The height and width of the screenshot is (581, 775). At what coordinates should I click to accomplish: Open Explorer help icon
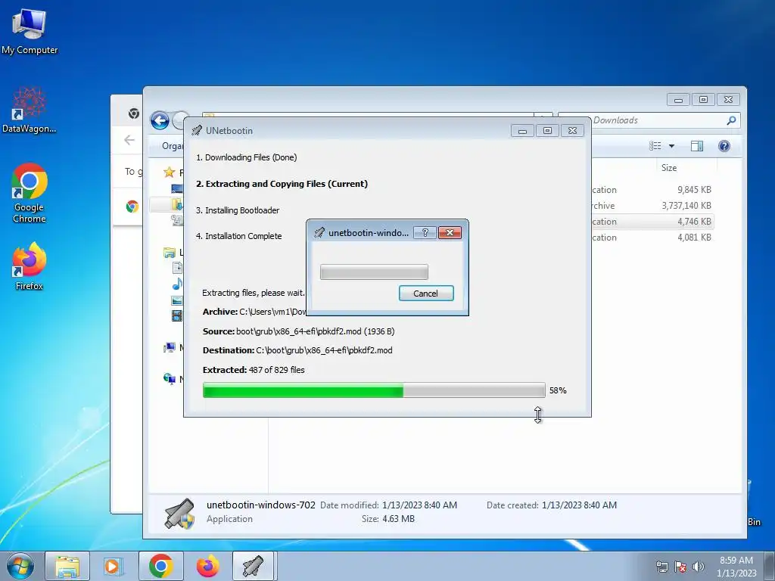[724, 146]
